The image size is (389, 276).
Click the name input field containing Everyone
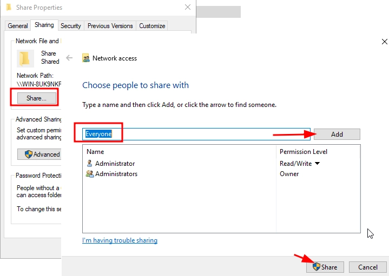pos(196,134)
